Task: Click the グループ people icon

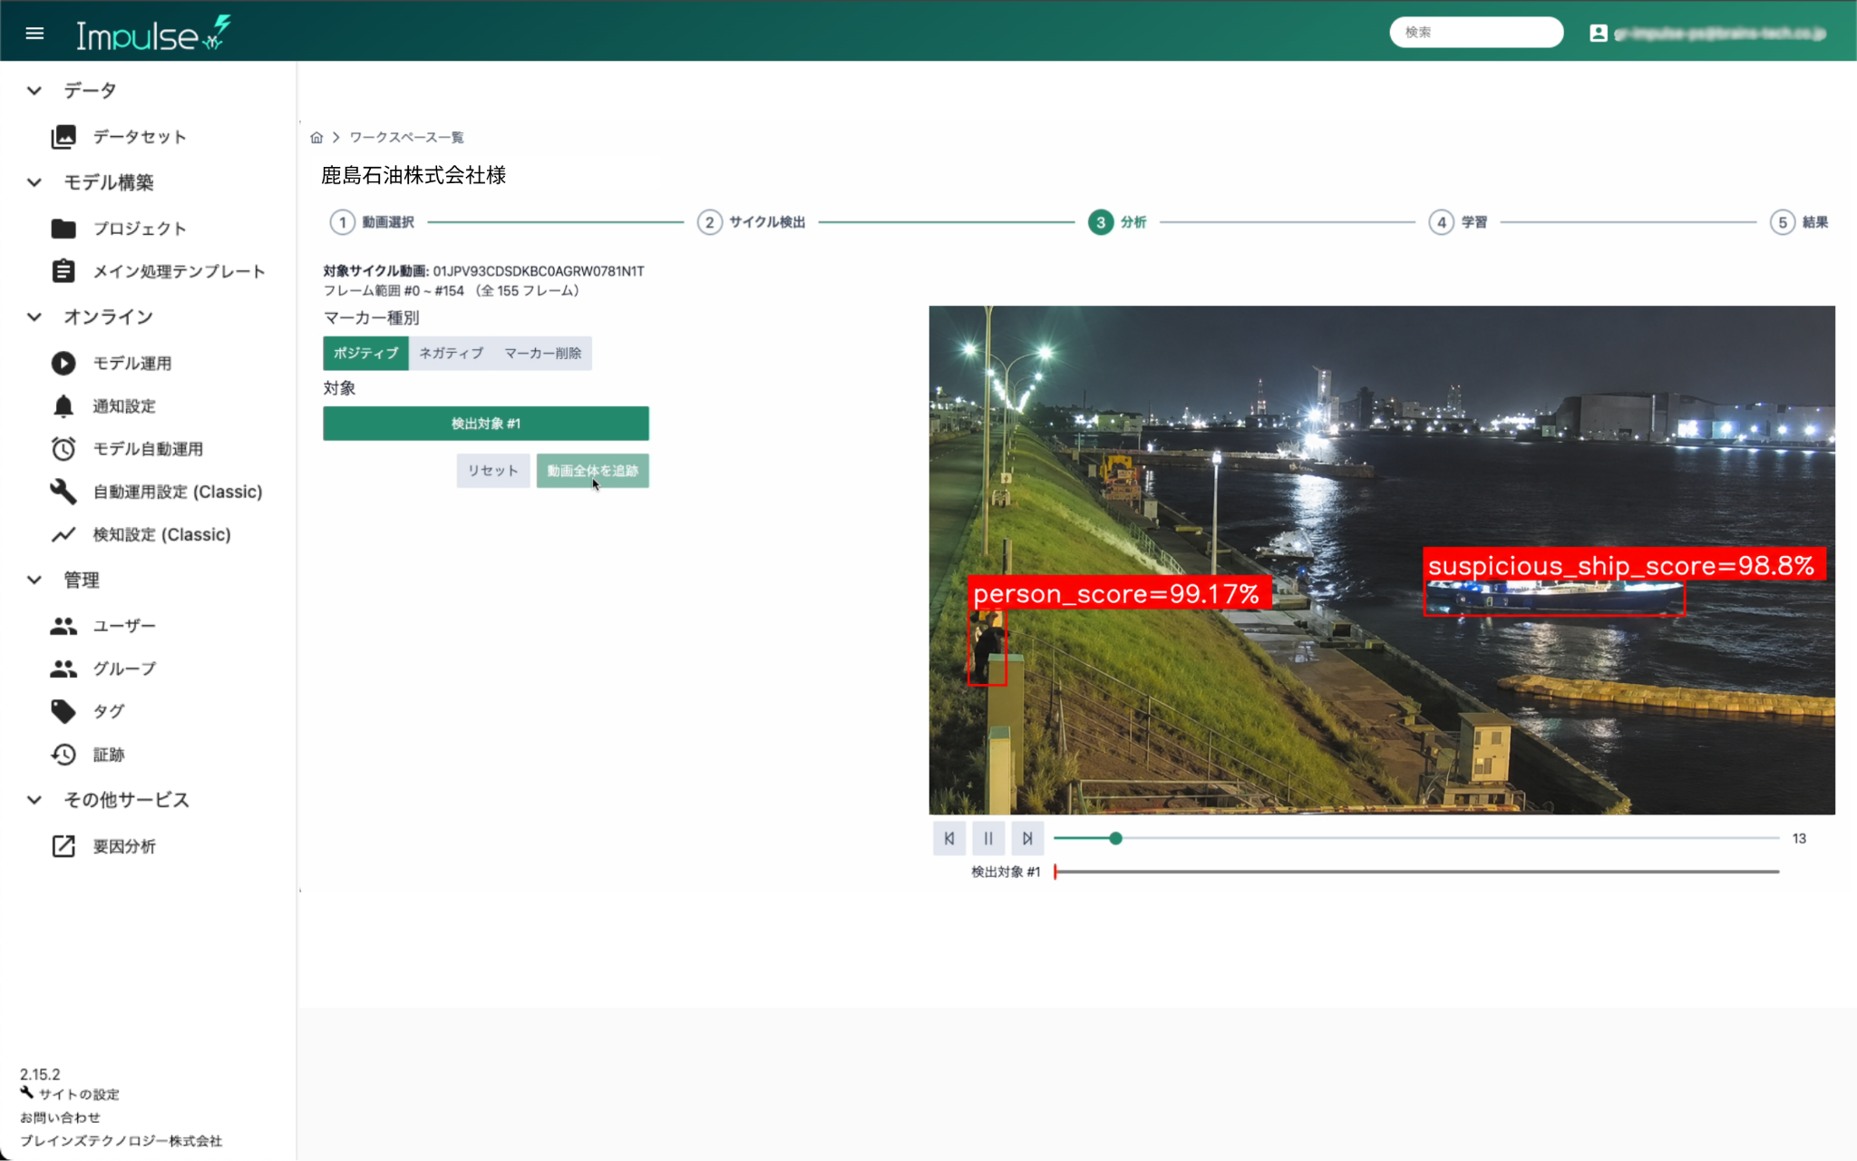Action: [63, 668]
